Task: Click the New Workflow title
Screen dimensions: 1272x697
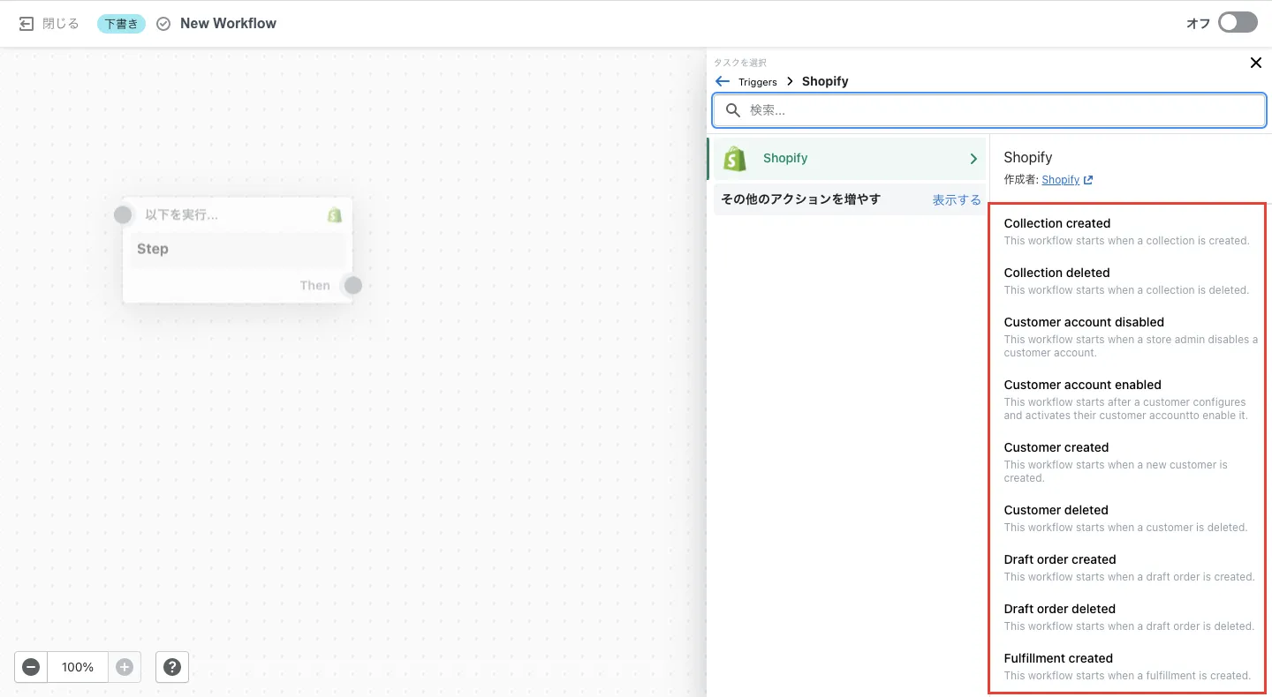Action: coord(228,24)
